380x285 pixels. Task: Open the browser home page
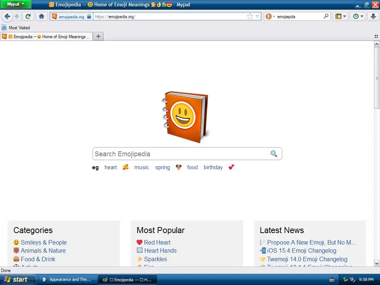coord(42,16)
